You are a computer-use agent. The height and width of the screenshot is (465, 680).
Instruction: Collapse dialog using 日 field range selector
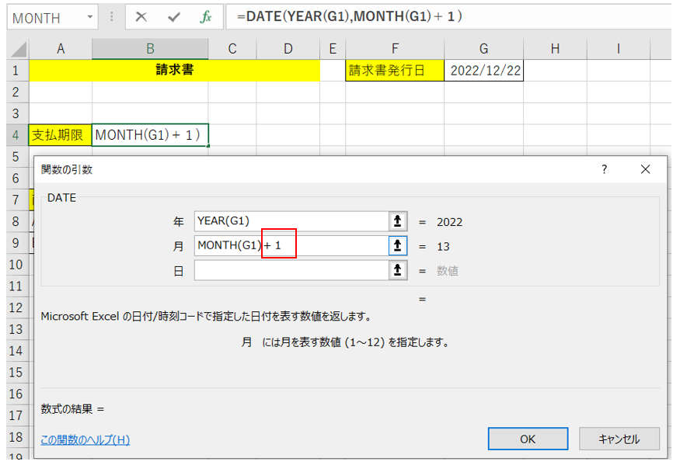tap(398, 270)
